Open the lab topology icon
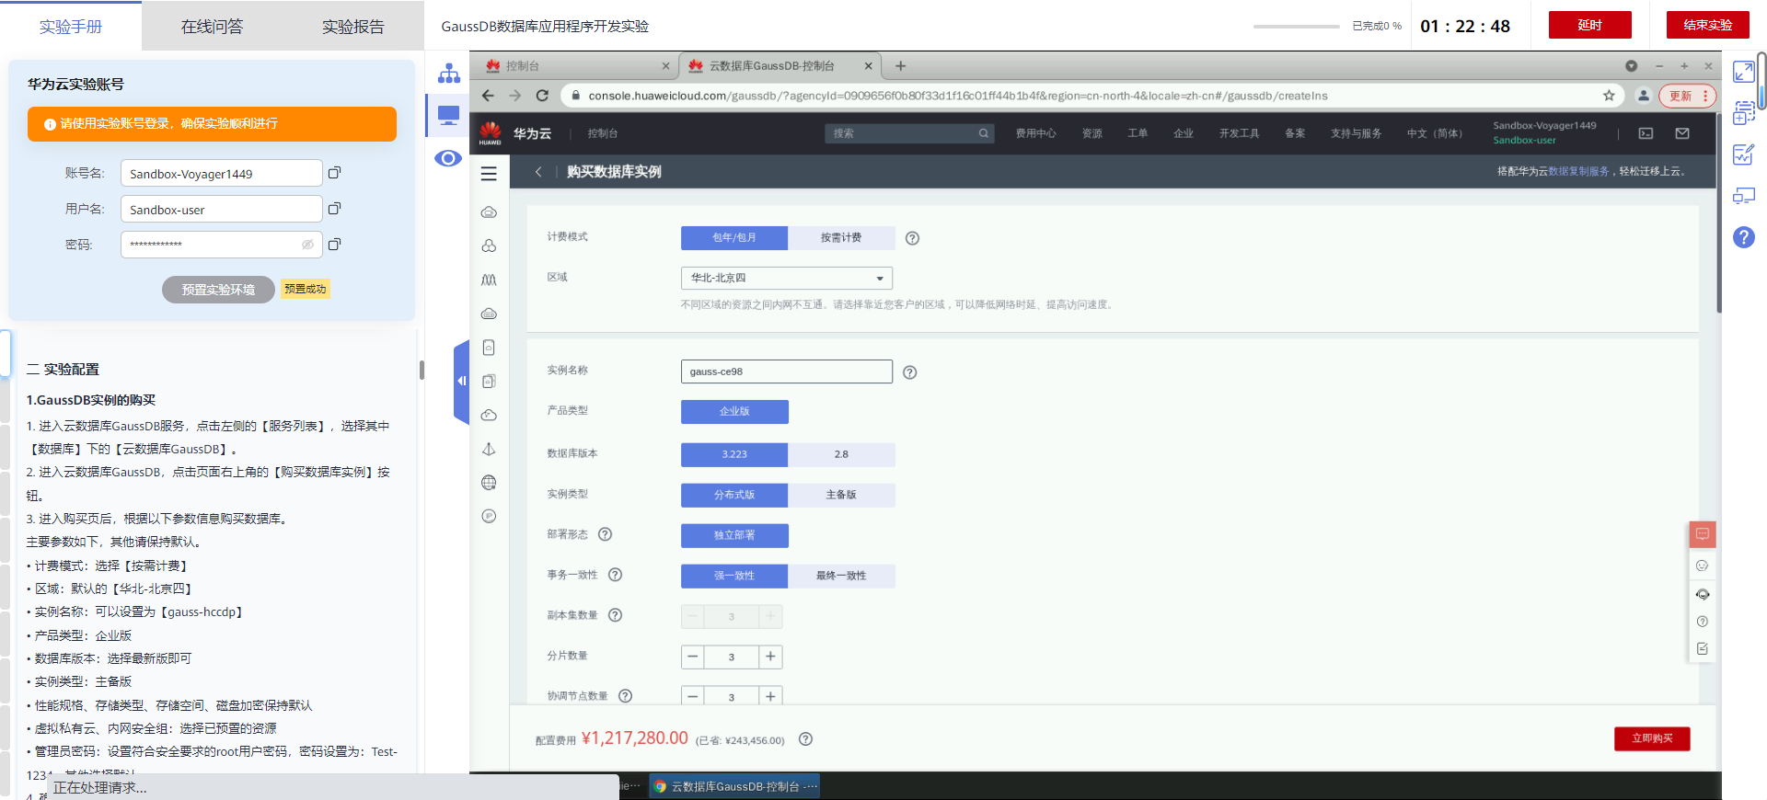 [448, 73]
